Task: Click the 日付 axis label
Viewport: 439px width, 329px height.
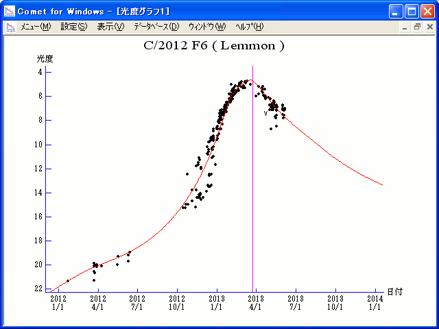Action: click(395, 292)
